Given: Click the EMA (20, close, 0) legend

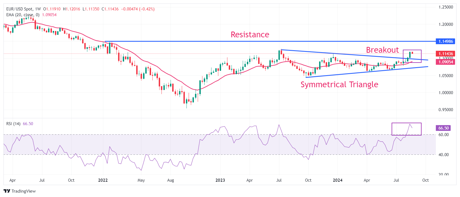Looking at the screenshot, I should [23, 15].
